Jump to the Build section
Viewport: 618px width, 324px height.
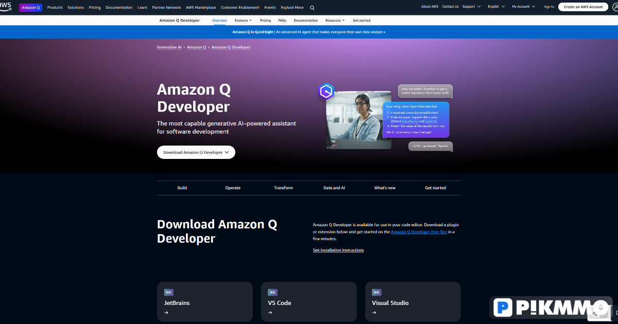coord(182,188)
